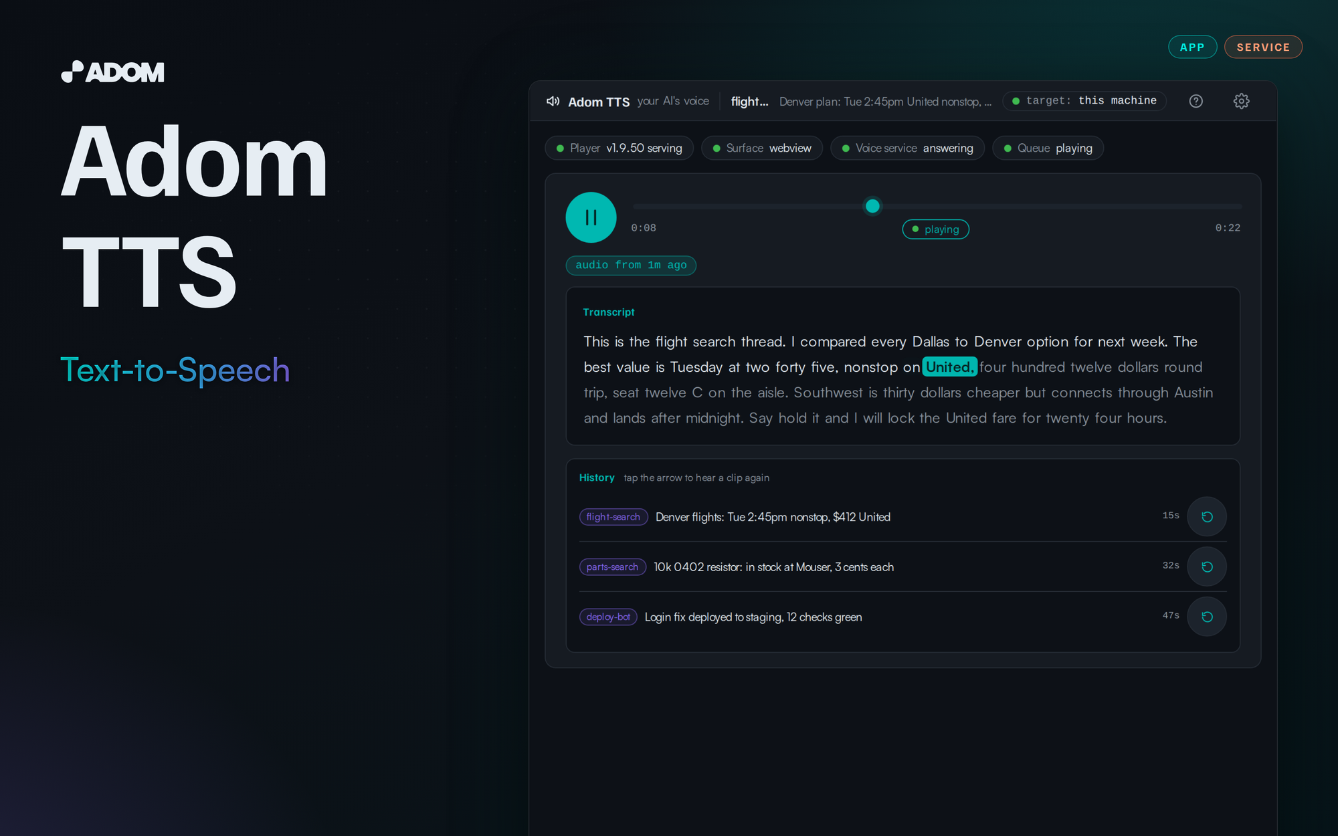Click the Text-to-Speech subtitle
Image resolution: width=1338 pixels, height=836 pixels.
[x=175, y=370]
